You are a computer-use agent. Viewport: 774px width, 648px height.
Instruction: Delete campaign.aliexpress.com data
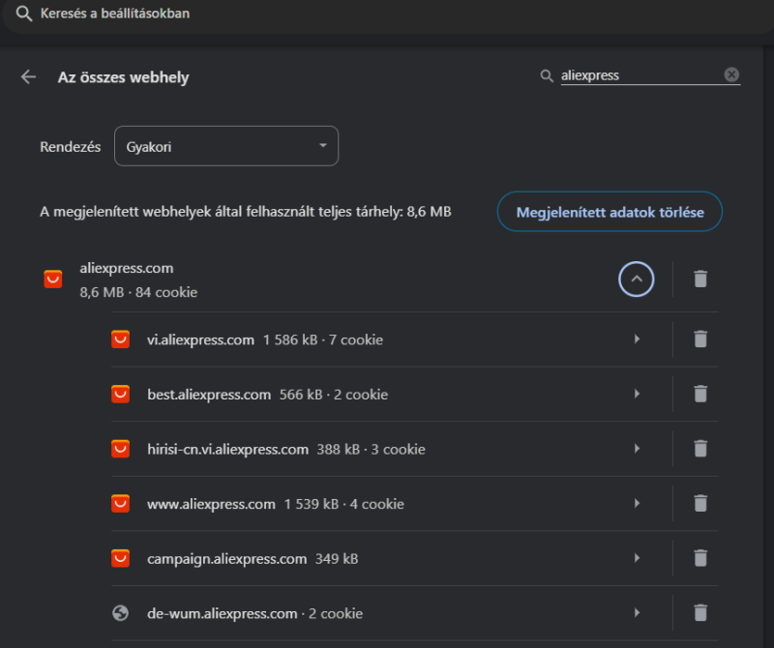pyautogui.click(x=700, y=558)
